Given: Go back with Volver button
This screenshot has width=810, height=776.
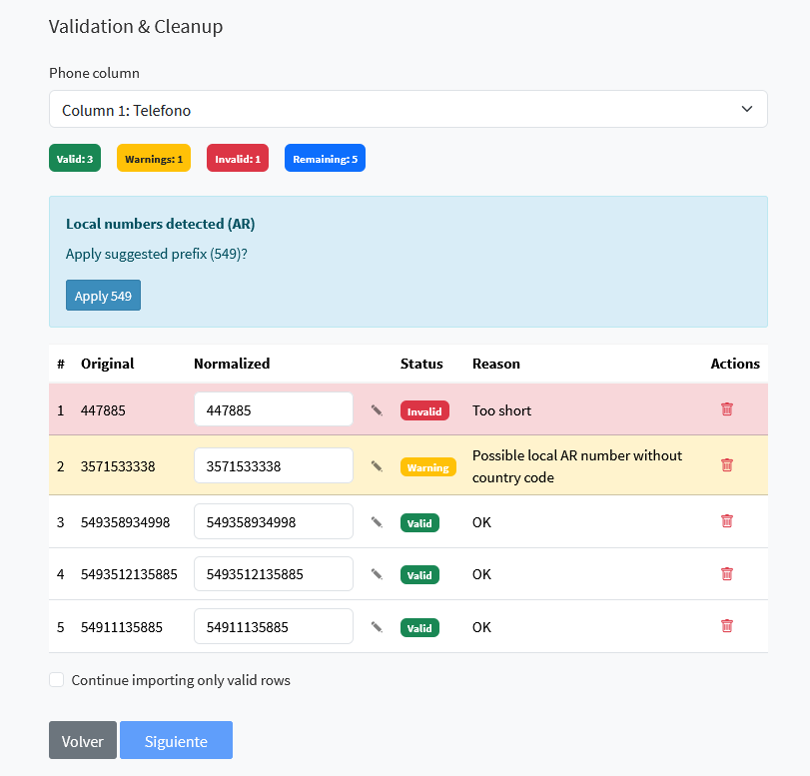Looking at the screenshot, I should (83, 740).
